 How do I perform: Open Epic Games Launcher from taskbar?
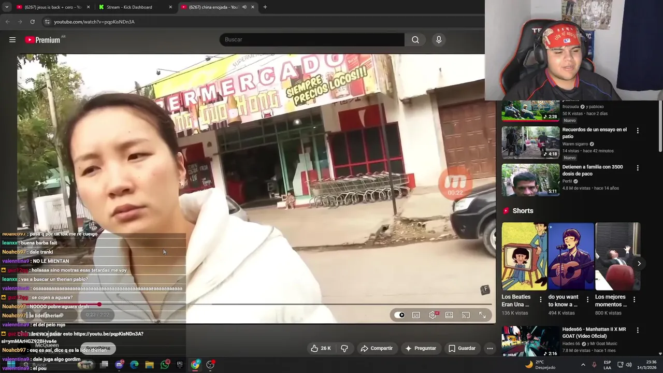[180, 365]
